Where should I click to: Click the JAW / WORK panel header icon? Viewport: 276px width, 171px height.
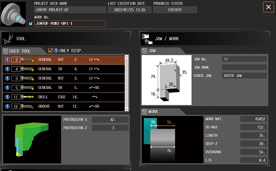click(147, 39)
